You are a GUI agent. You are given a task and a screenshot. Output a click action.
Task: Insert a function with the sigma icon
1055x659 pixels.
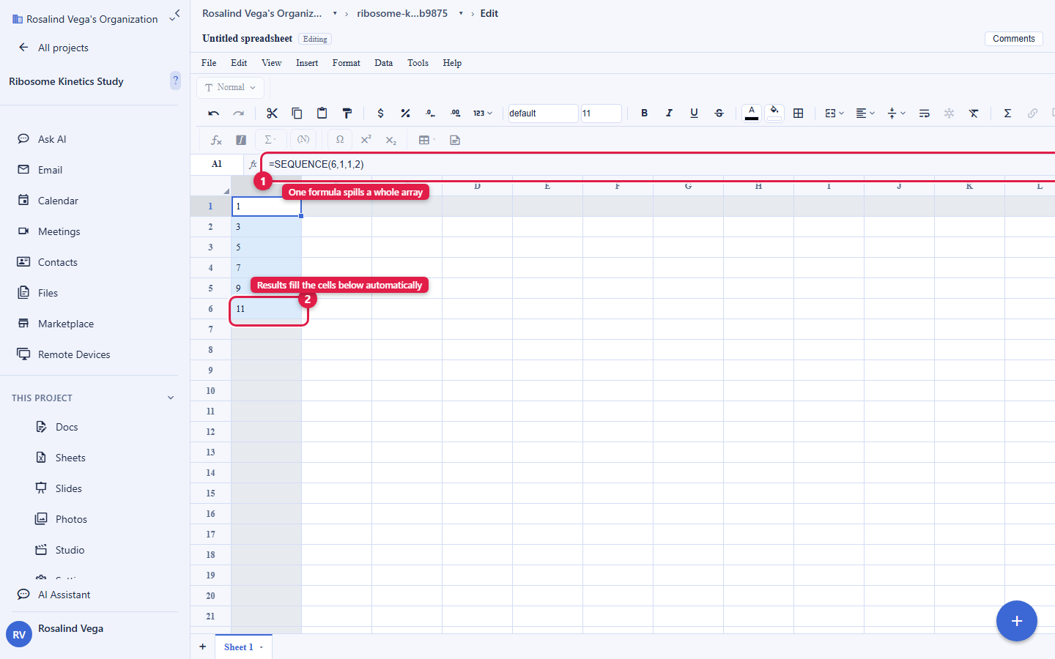click(x=1007, y=113)
